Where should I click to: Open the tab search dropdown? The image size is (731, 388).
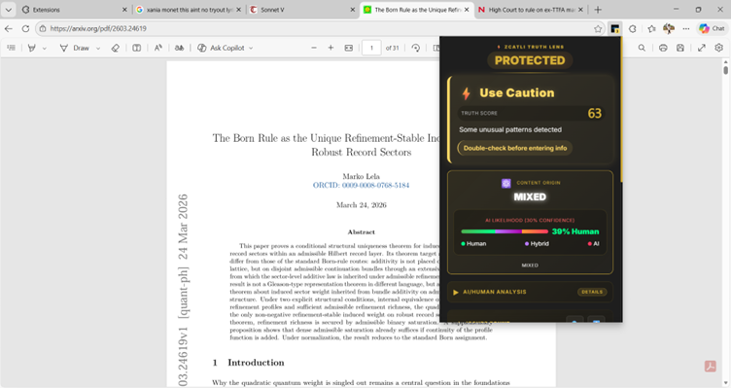9,10
